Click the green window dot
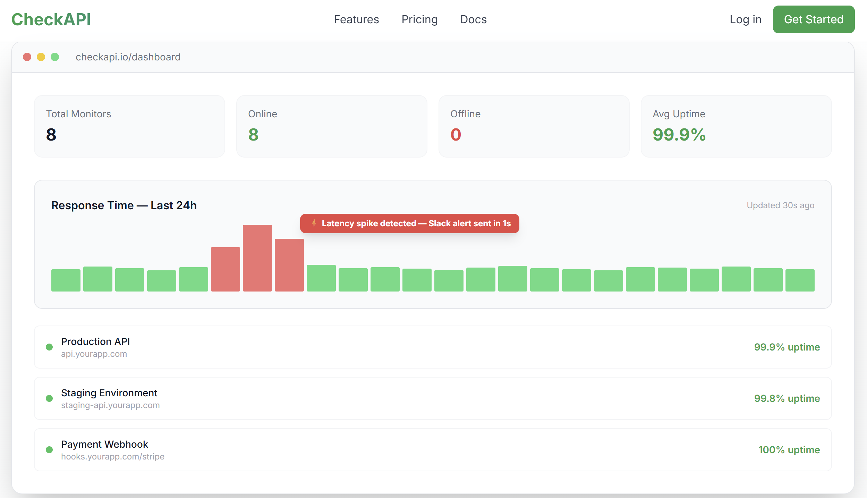Screen dimensions: 867x498 click(x=55, y=57)
